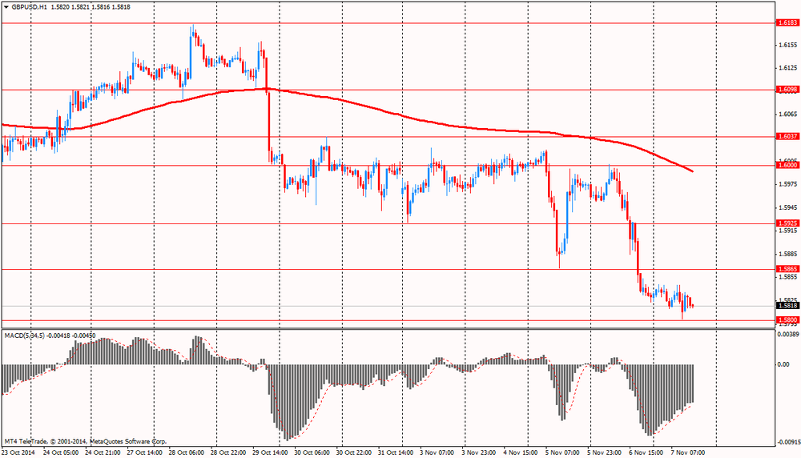Click the 30 Oct 22:00 time label

point(354,452)
